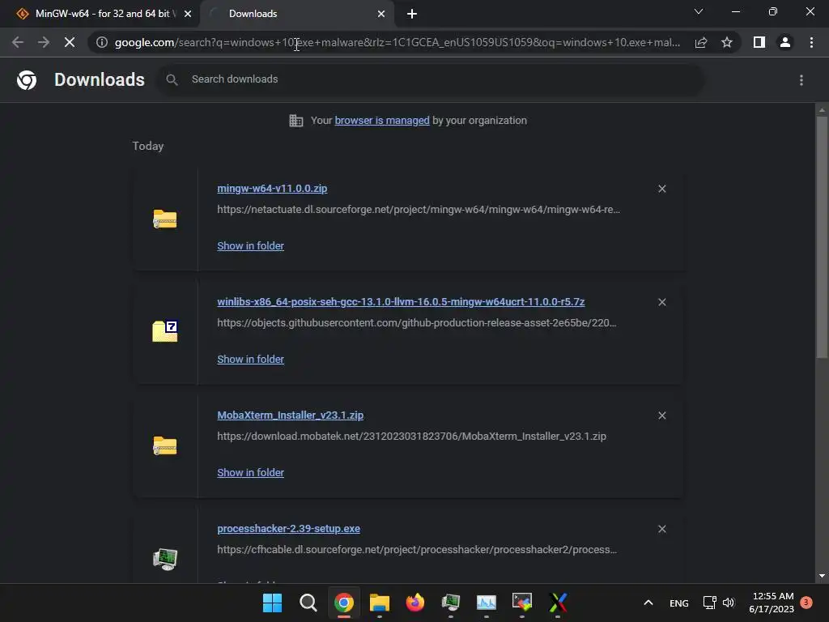The image size is (829, 622).
Task: Show mingw-w64-v11.0.0.zip in folder
Action: tap(251, 246)
